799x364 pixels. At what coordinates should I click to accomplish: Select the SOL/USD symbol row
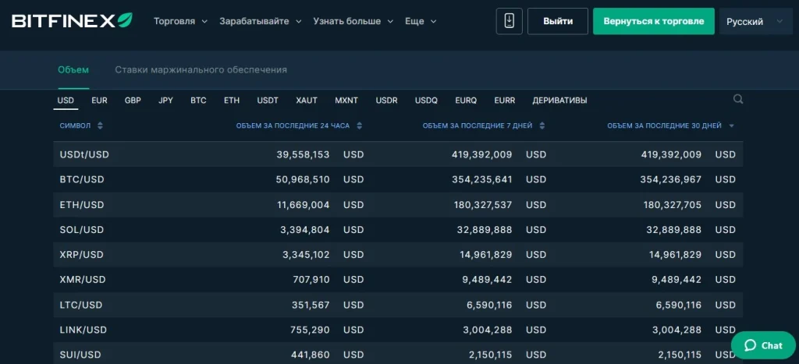398,230
